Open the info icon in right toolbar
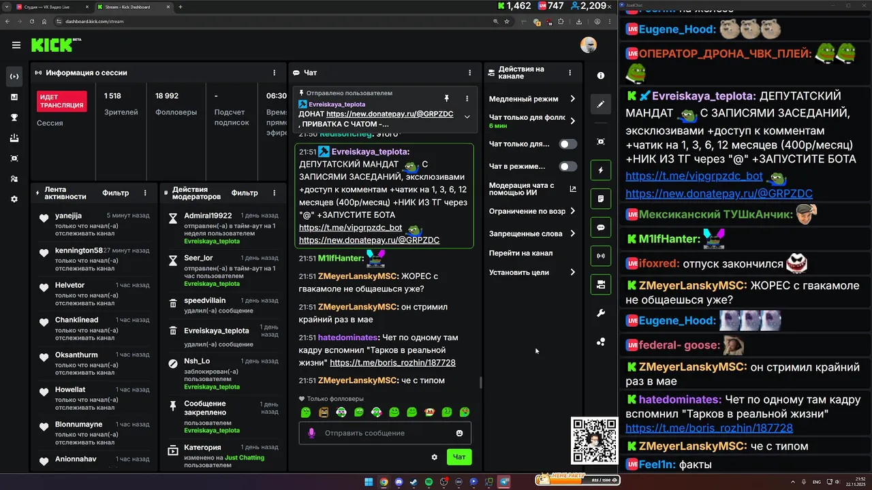The image size is (872, 490). [601, 76]
